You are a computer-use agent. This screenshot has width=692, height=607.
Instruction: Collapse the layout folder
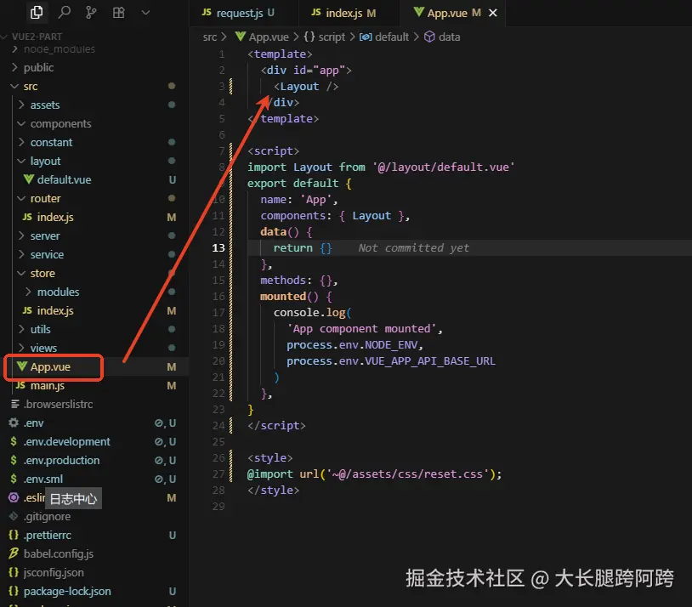45,162
